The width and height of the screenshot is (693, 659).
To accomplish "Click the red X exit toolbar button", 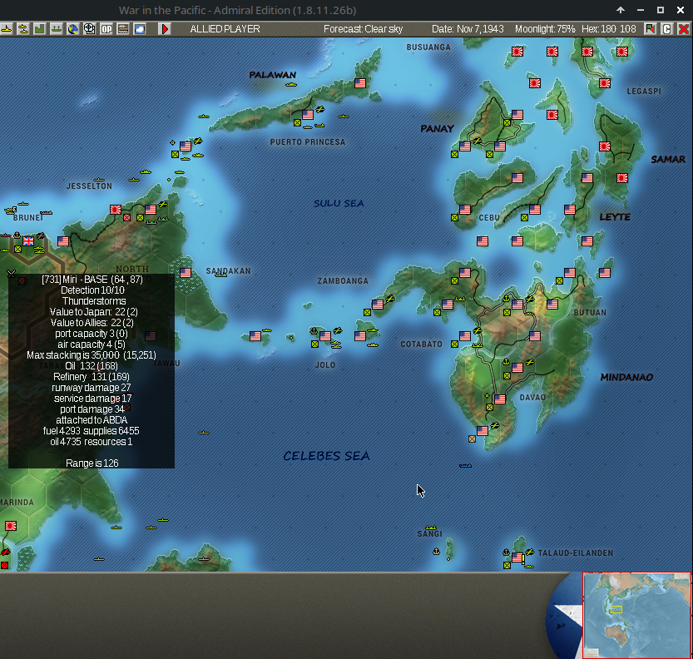I will pos(683,29).
